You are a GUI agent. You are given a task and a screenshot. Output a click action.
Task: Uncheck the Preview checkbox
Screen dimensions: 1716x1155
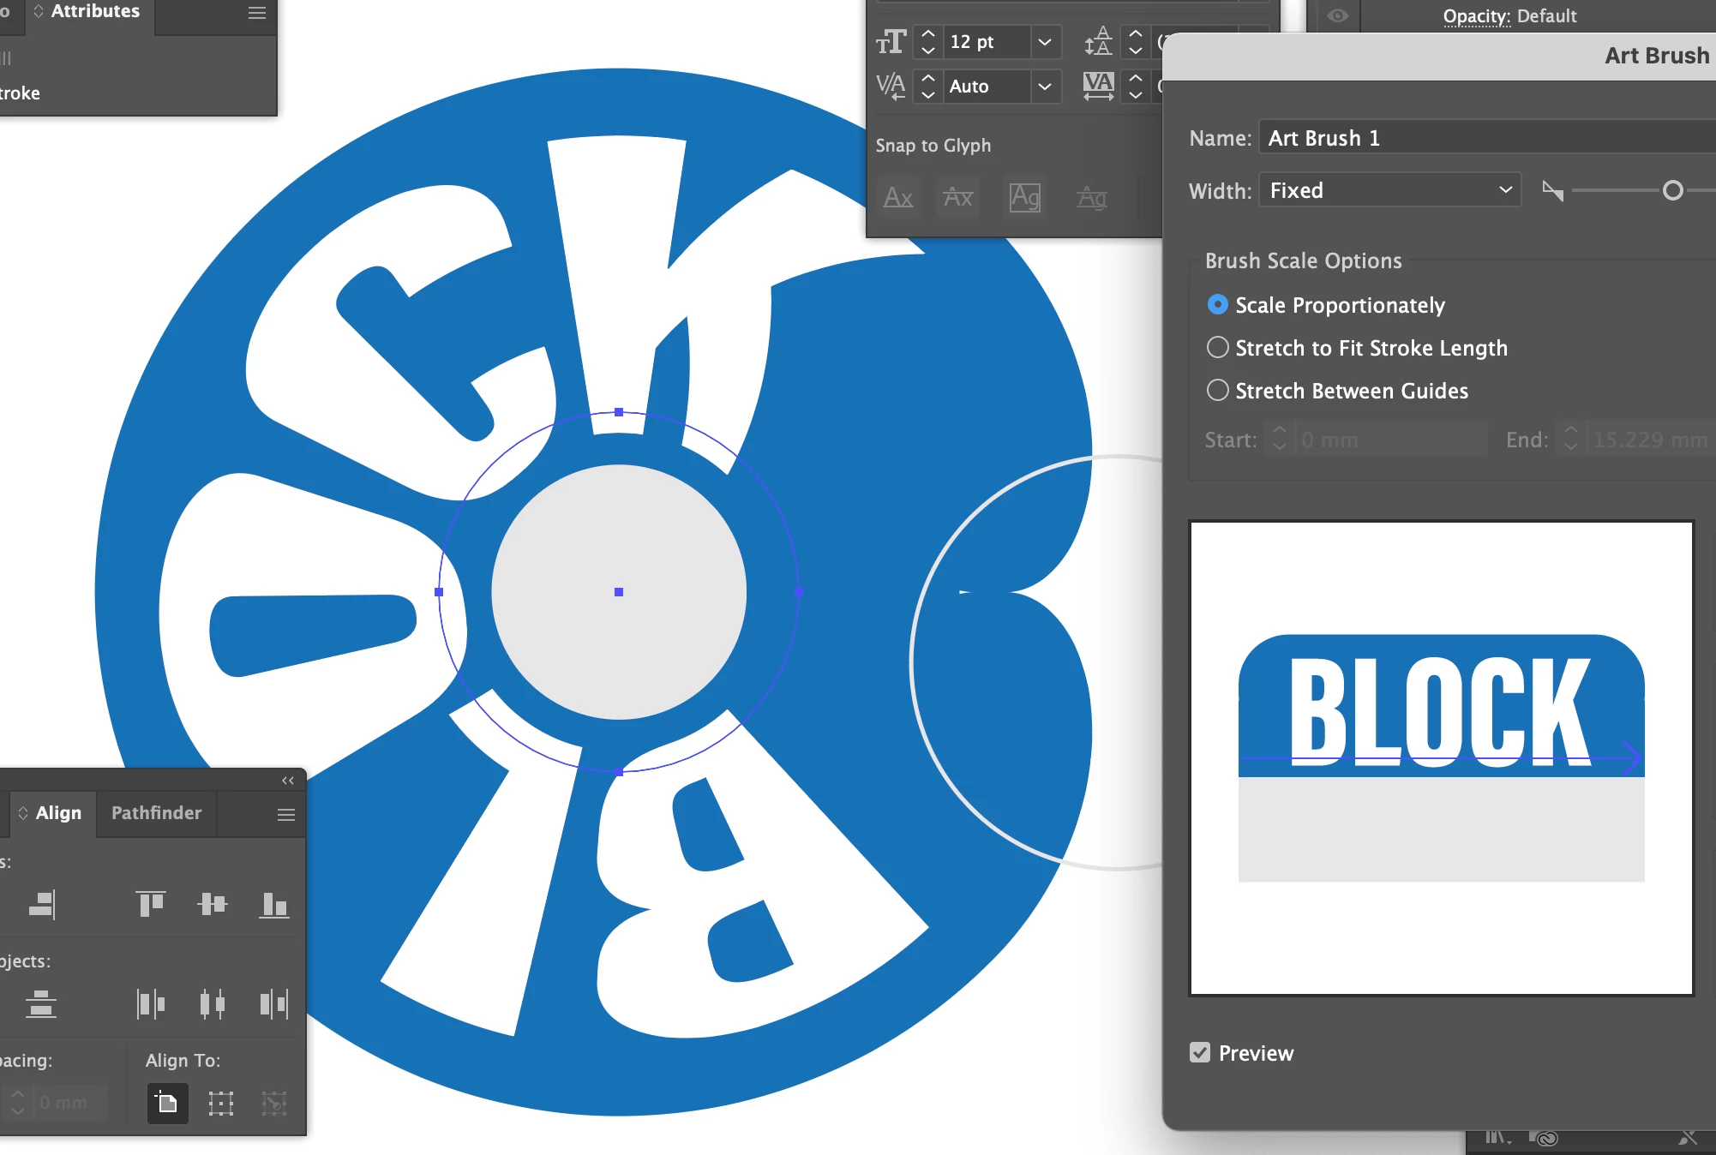[x=1200, y=1053]
